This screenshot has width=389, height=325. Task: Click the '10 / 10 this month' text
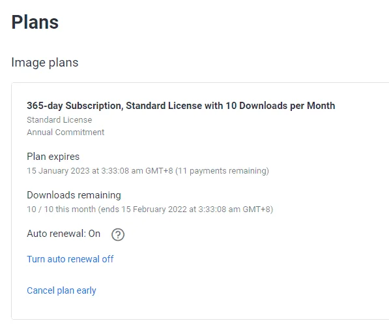pos(61,209)
